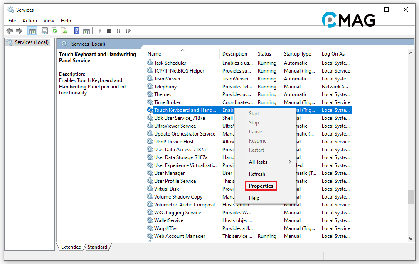Click the back navigation arrow
This screenshot has width=419, height=264.
click(9, 30)
